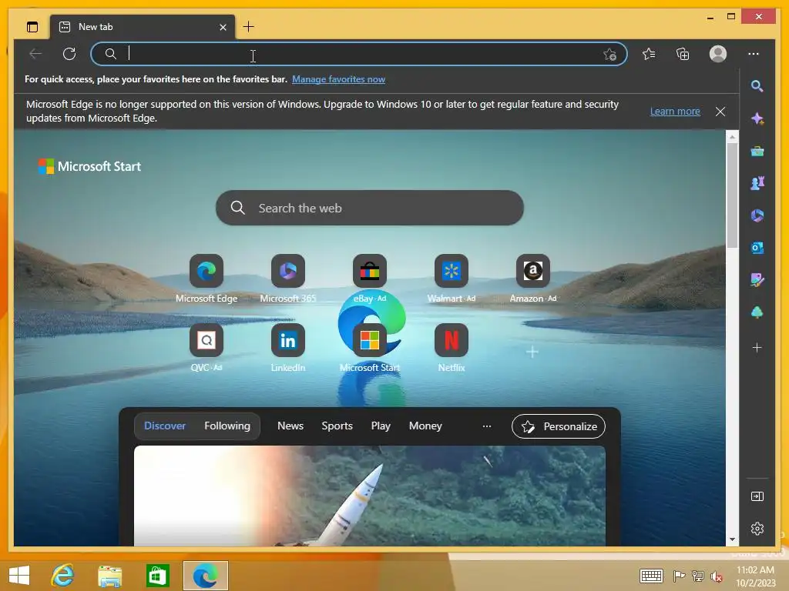Viewport: 789px width, 591px height.
Task: Add a sidebar app with plus
Action: (x=757, y=348)
